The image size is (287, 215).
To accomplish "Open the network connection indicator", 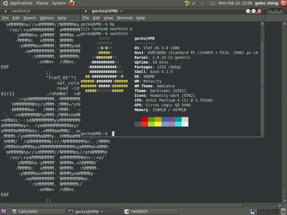I will click(194, 3).
